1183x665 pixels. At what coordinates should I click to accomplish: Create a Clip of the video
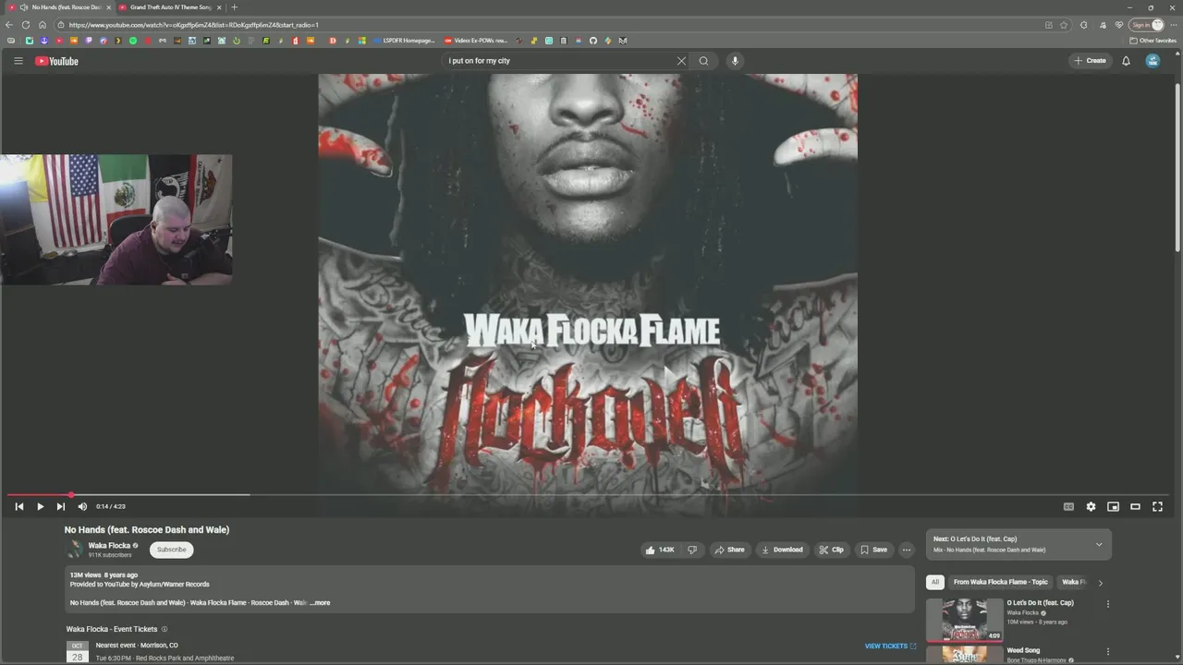(831, 550)
